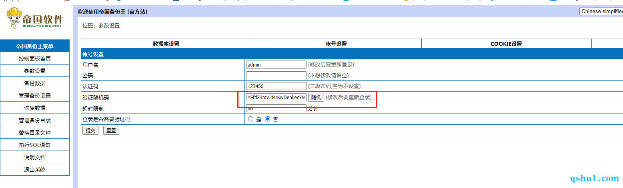This screenshot has height=188, width=623.
Task: Open 恢复数据 menu item
Action: [35, 108]
